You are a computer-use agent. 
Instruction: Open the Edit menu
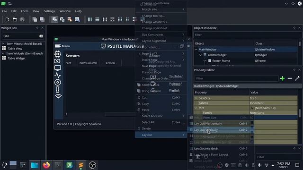tap(14, 11)
